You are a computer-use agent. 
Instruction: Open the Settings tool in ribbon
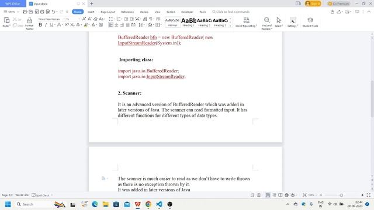[293, 22]
